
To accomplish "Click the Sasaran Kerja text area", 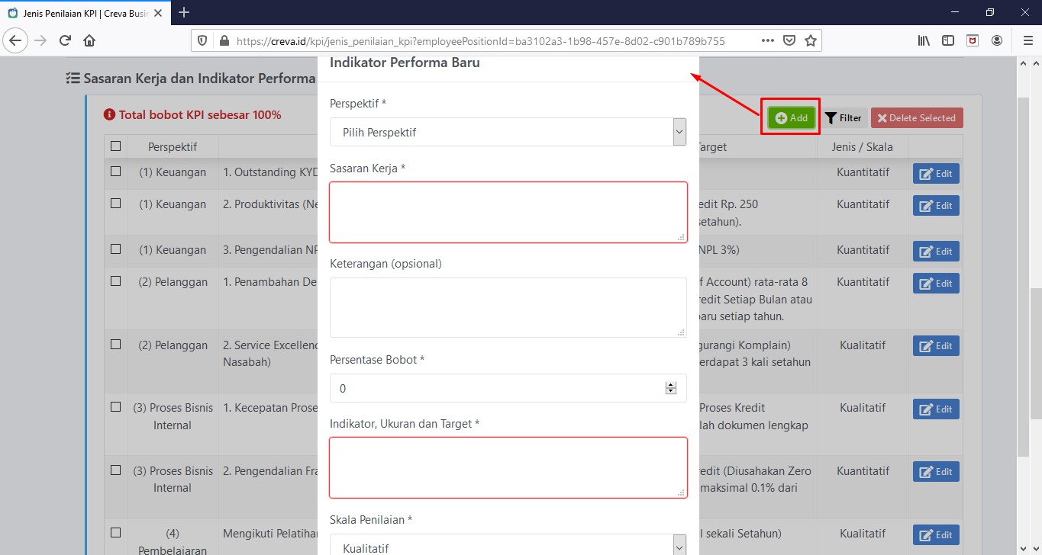I will coord(508,212).
